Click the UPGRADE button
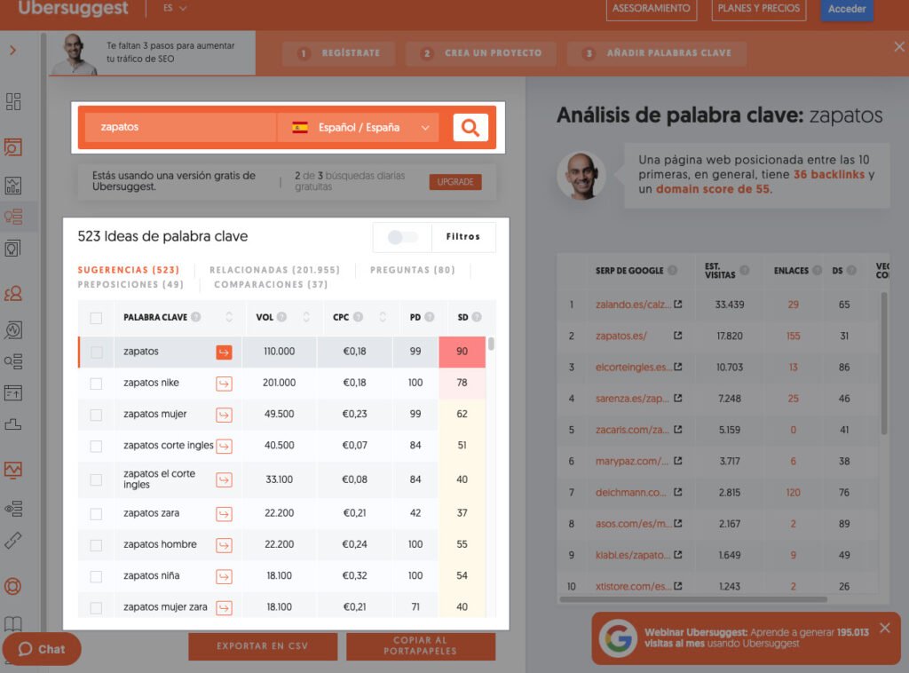 455,182
